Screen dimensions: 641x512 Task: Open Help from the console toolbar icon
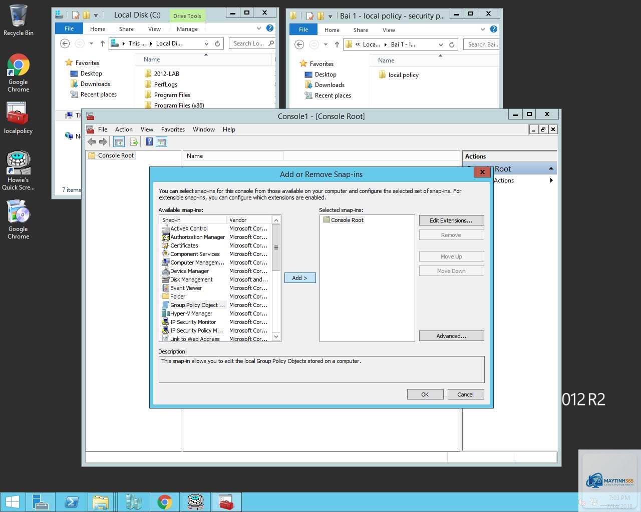point(149,142)
